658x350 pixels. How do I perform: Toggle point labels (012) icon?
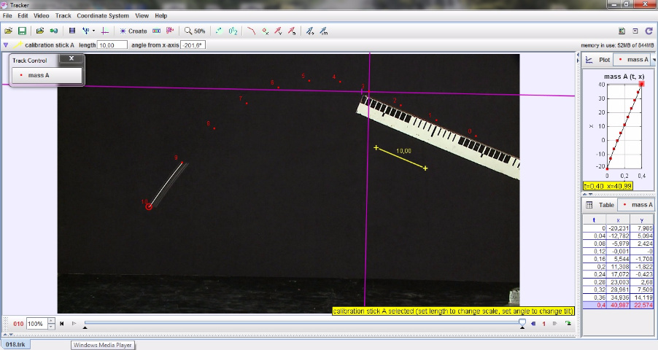233,31
